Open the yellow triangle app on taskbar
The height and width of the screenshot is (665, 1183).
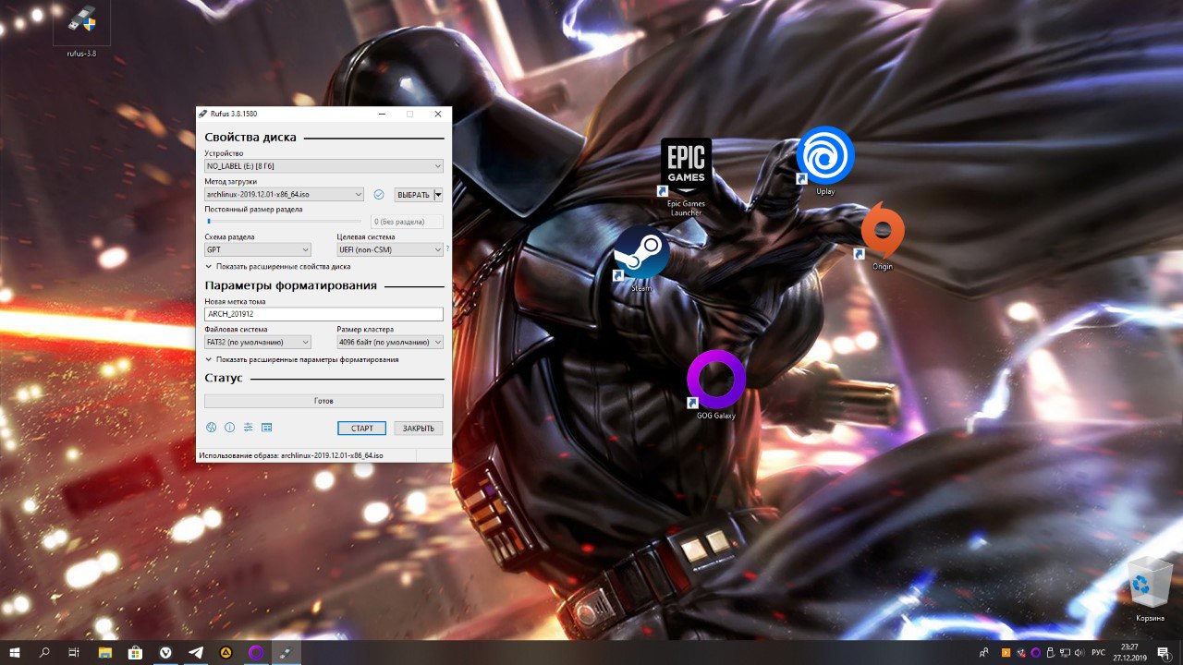click(226, 653)
